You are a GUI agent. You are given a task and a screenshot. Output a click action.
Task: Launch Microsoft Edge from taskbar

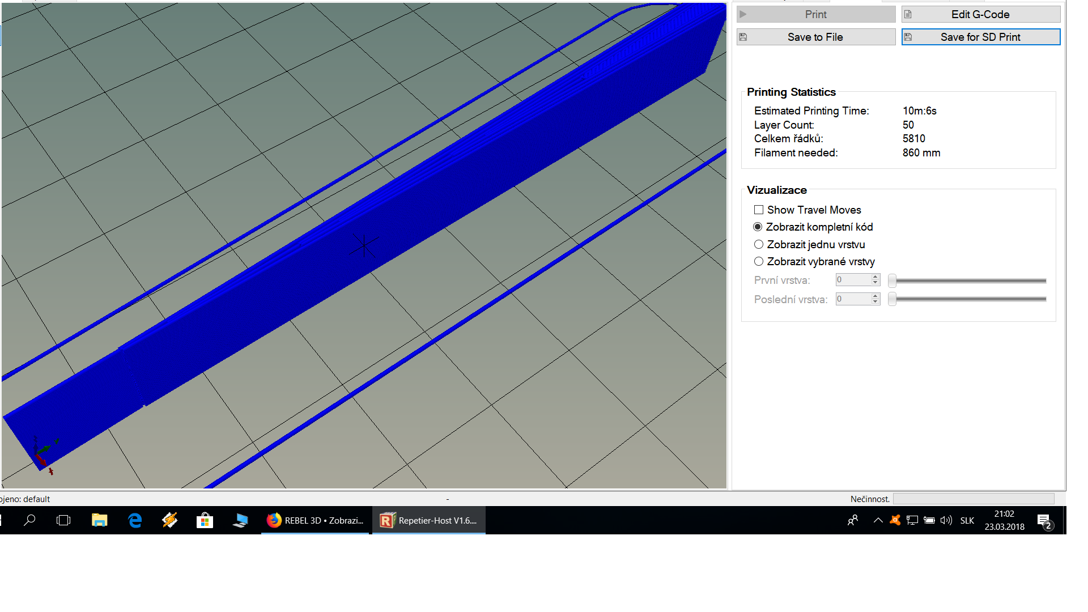[135, 520]
